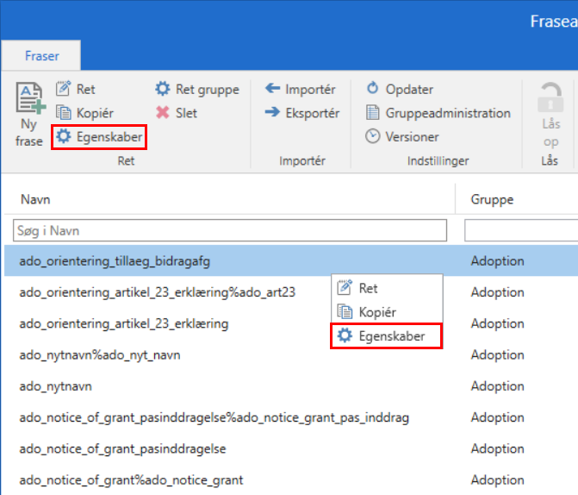Image resolution: width=578 pixels, height=495 pixels.
Task: Select row ado_orientering_artikel_23_erklæring
Action: pos(291,323)
